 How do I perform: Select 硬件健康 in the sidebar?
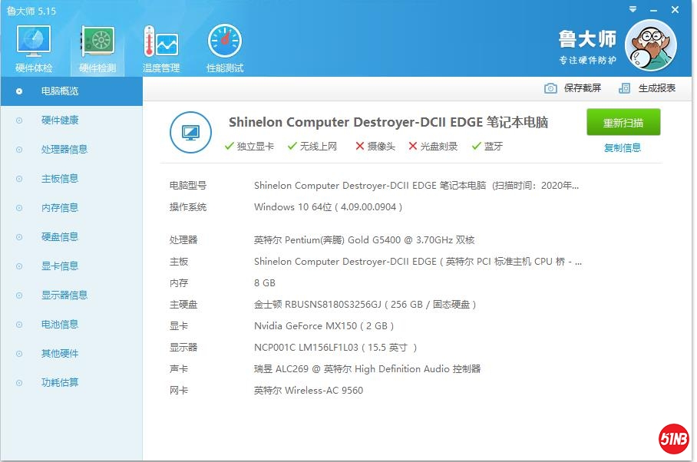(60, 120)
